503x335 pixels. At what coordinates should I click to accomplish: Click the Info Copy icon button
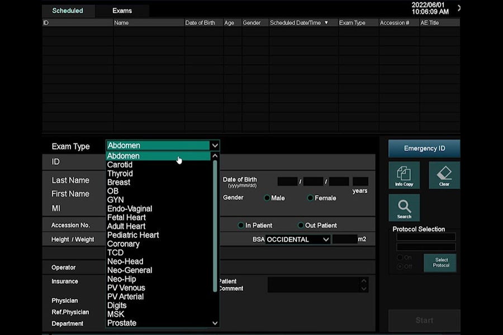tap(404, 175)
